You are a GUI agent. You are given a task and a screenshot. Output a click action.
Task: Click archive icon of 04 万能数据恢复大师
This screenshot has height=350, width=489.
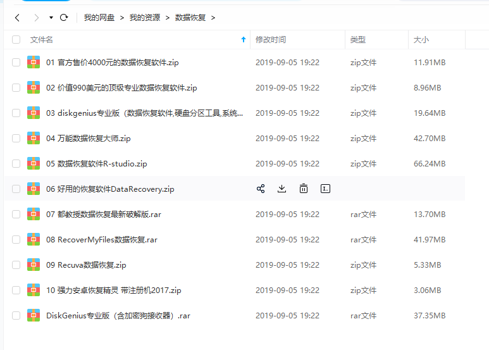tap(34, 138)
